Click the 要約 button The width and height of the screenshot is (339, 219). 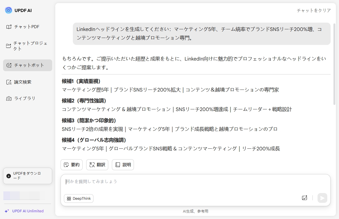(71, 165)
